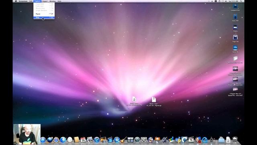Screen dimensions: 257x145
Task: Select the text document beside the .tar.gz file
Action: pos(134,99)
